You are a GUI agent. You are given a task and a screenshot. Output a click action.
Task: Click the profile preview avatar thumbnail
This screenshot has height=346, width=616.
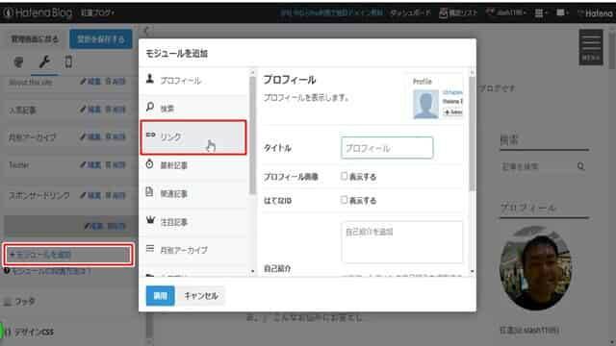[425, 104]
